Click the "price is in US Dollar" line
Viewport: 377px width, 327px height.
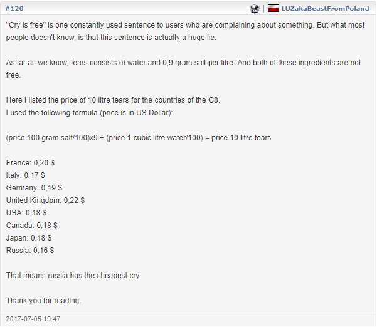point(90,112)
